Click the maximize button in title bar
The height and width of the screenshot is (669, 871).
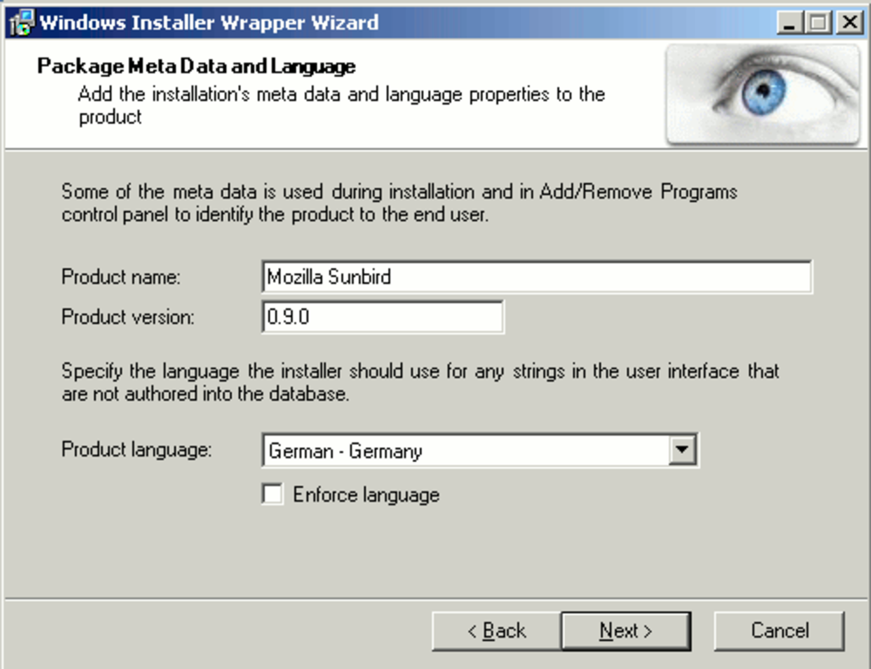pyautogui.click(x=817, y=22)
